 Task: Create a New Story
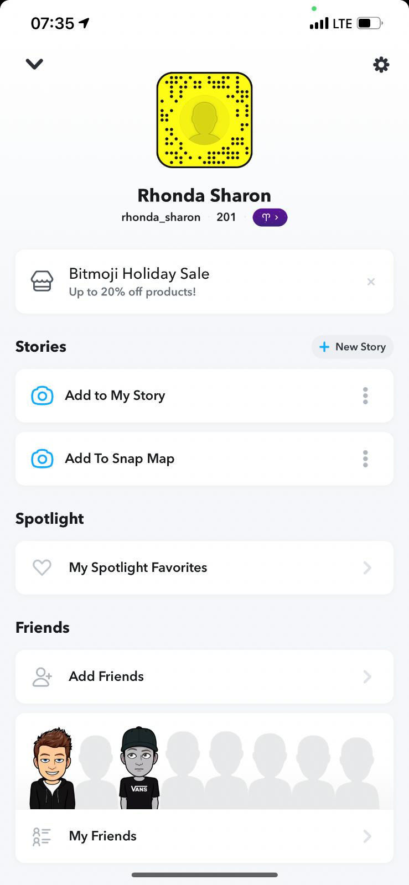353,347
